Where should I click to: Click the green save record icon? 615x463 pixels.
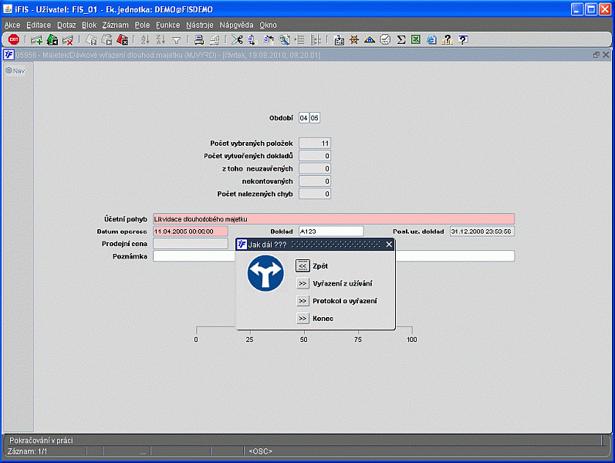point(52,39)
